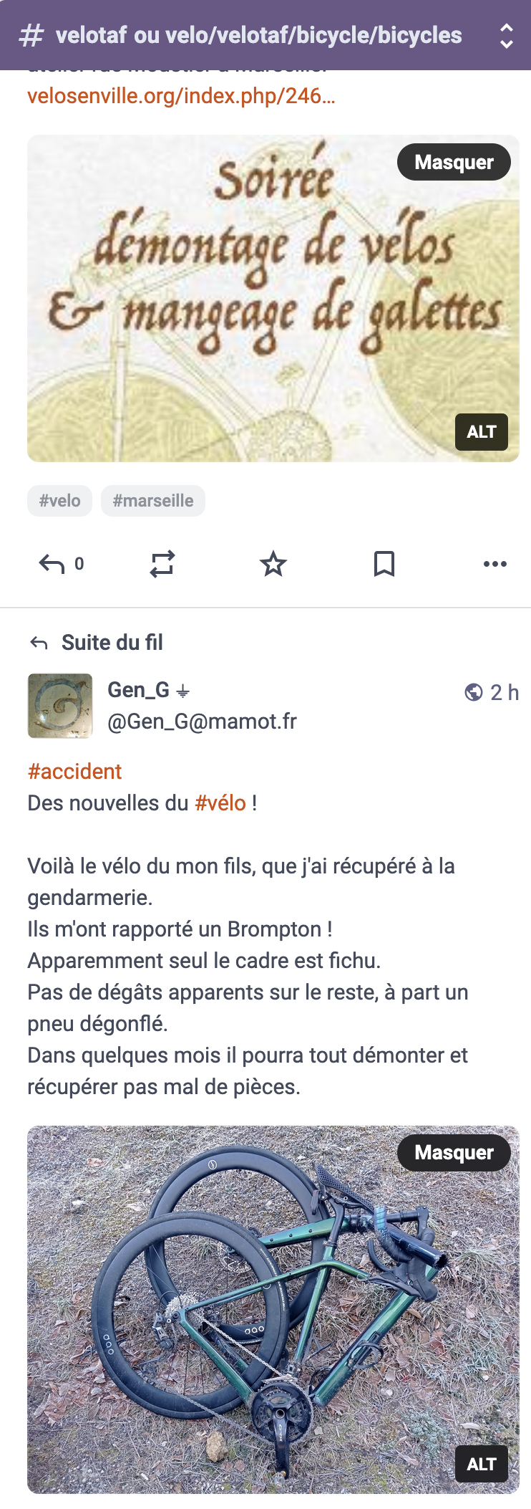Open the #velo hashtag tag
This screenshot has height=1509, width=531.
[60, 501]
